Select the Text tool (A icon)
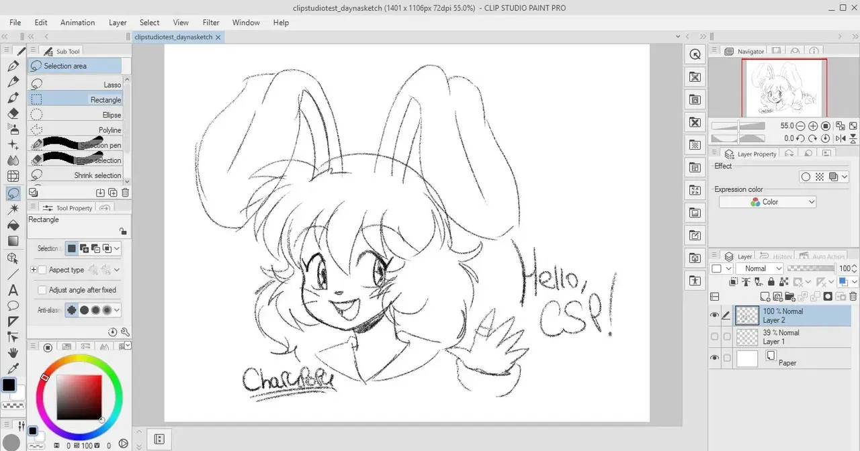This screenshot has height=451, width=860. click(13, 290)
